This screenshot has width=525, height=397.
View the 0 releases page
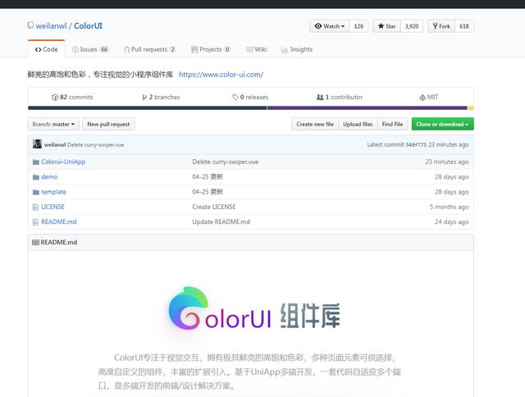(250, 97)
